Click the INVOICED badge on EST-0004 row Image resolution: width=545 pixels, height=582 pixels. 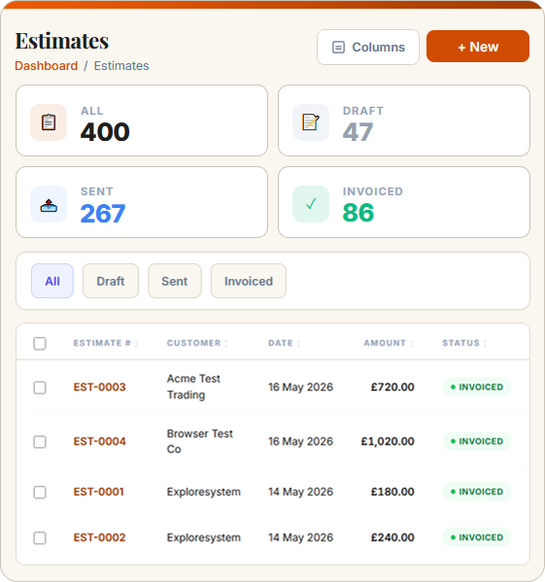[477, 441]
